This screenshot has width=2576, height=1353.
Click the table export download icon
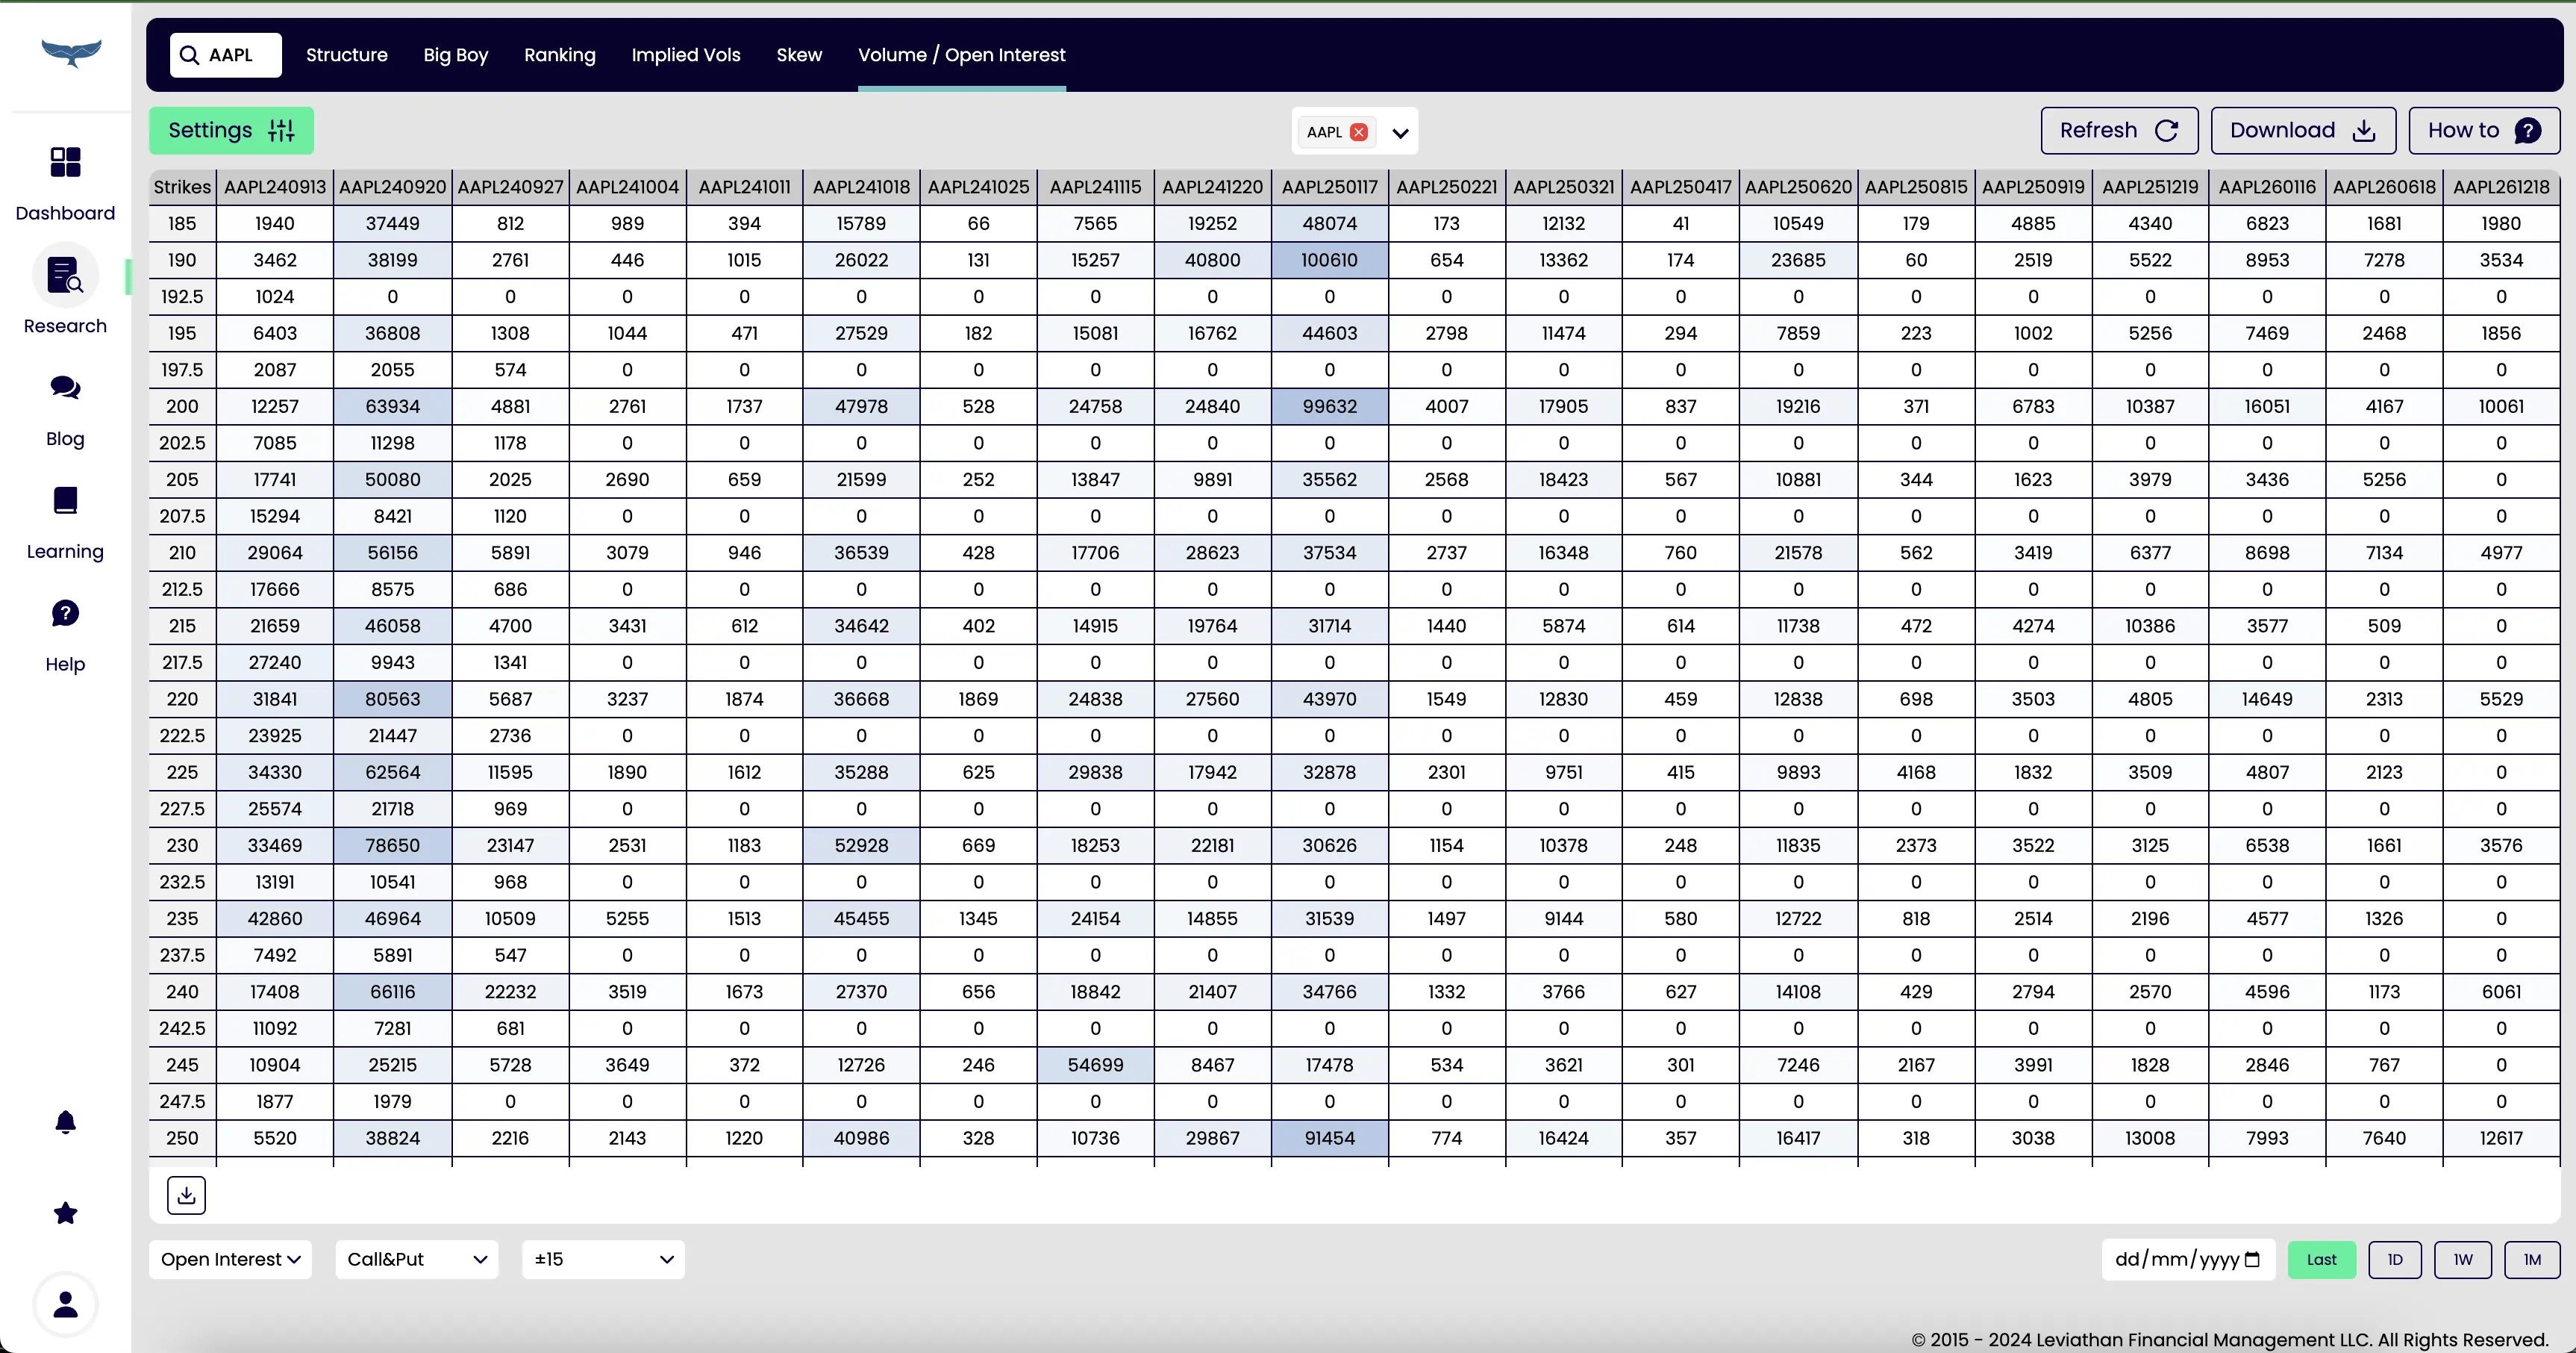[x=186, y=1195]
